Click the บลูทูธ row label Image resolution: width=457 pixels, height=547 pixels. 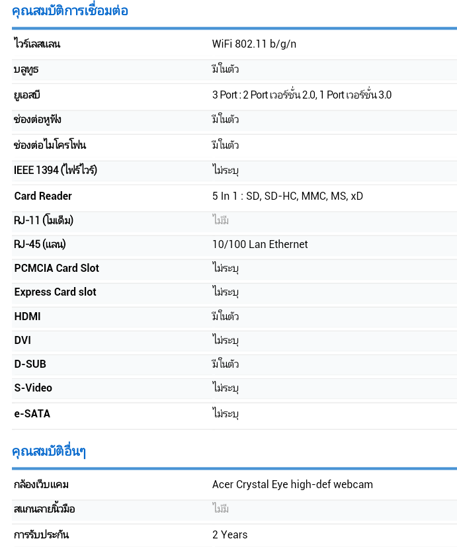click(26, 69)
